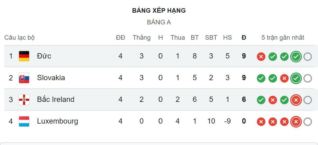Click Slovakia's red loss result icon
The width and height of the screenshot is (318, 145).
click(x=284, y=78)
